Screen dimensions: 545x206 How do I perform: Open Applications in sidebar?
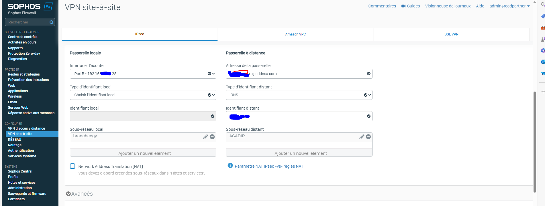18,91
